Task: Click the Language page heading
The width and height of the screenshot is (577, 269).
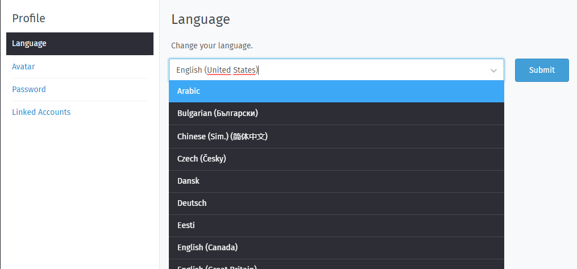Action: [x=201, y=19]
